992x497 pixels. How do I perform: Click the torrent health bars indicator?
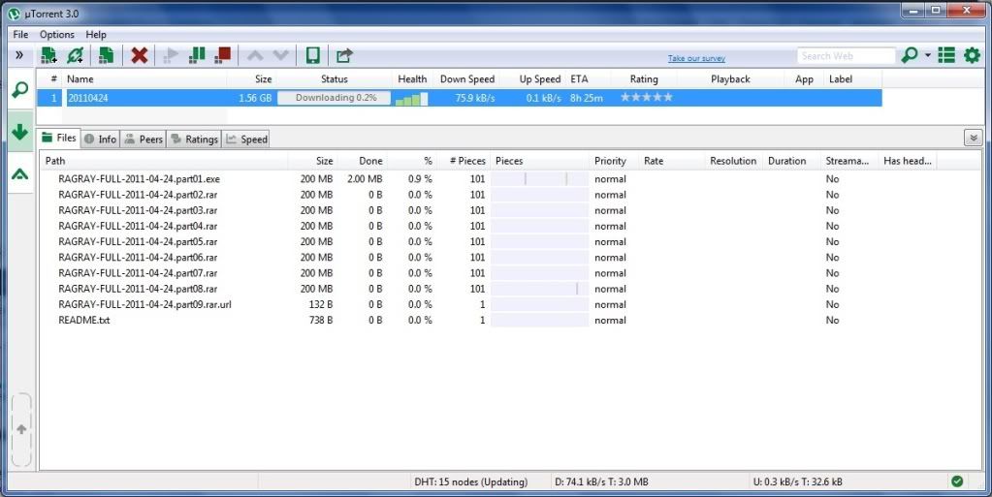point(411,99)
